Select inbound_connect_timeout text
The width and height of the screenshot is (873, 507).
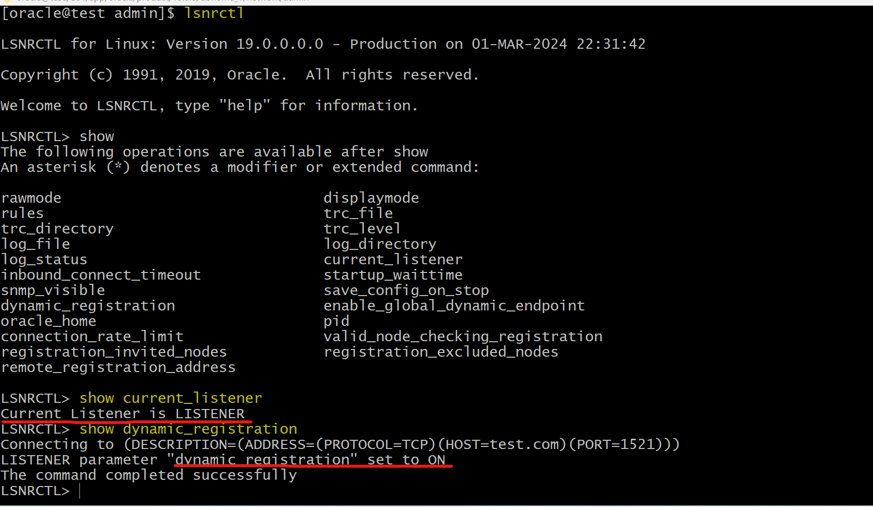point(101,275)
